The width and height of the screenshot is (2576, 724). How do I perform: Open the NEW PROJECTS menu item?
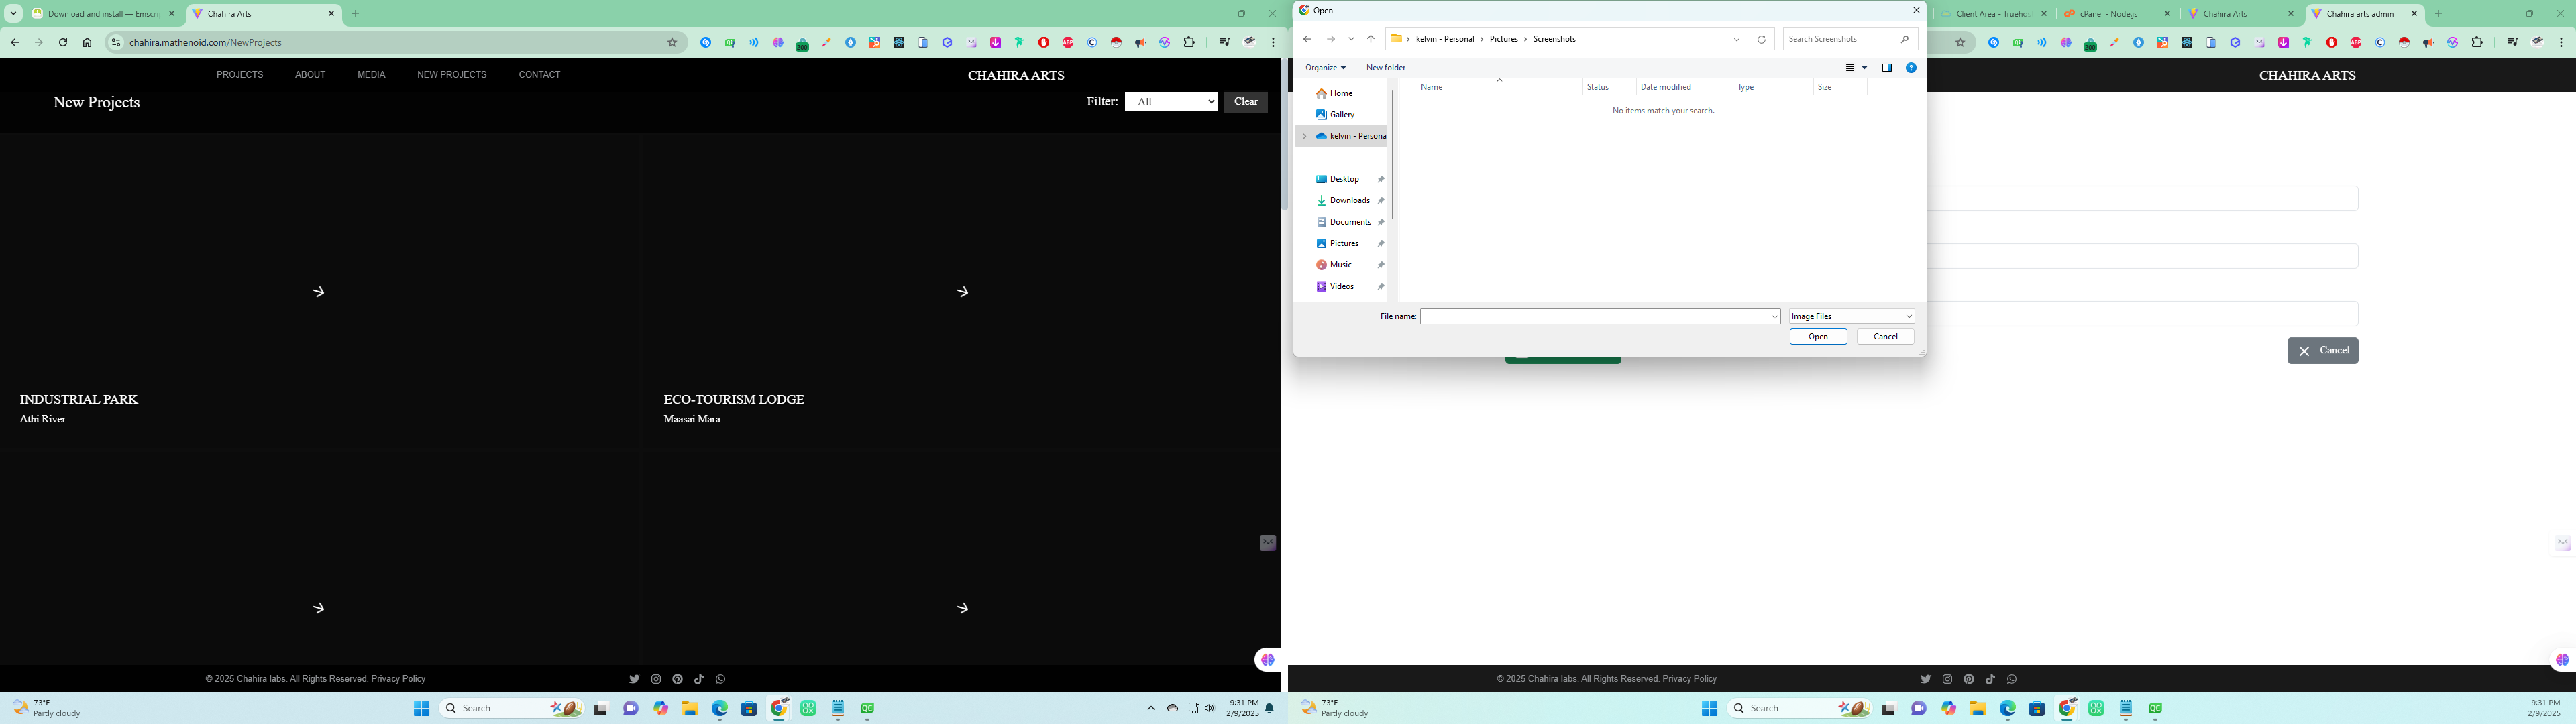451,75
